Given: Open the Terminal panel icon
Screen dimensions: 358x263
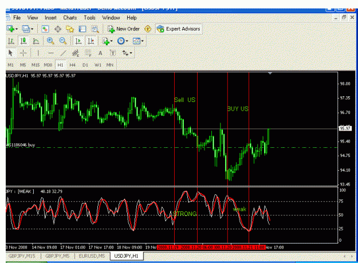Looking at the screenshot, I should tap(82, 29).
